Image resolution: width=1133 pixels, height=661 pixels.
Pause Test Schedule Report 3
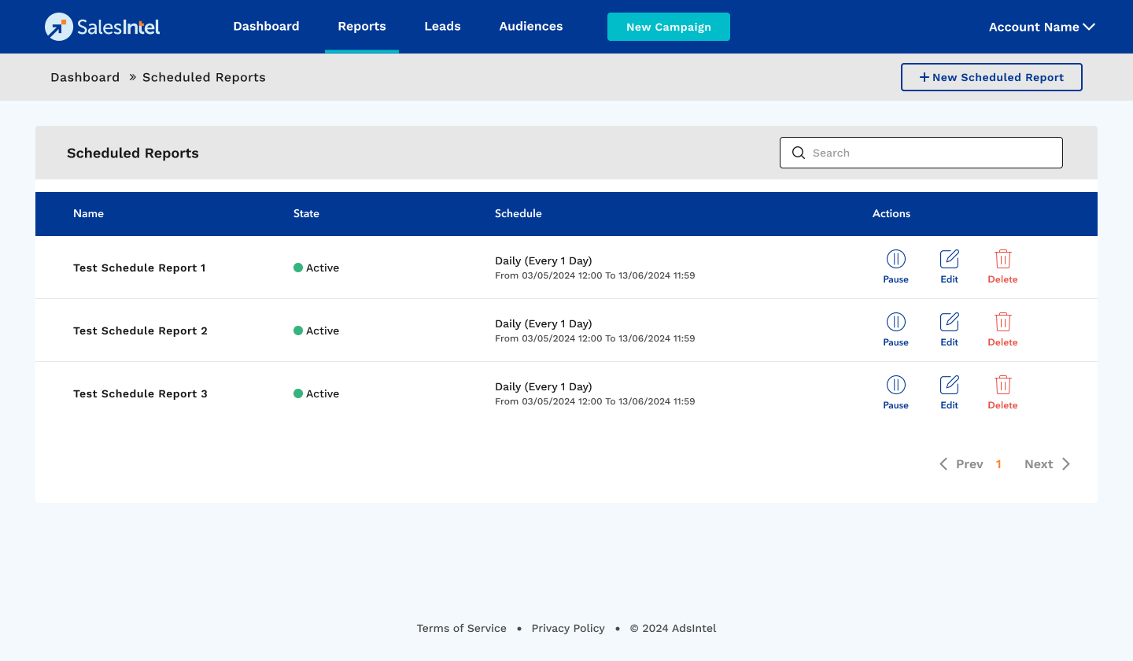(895, 393)
